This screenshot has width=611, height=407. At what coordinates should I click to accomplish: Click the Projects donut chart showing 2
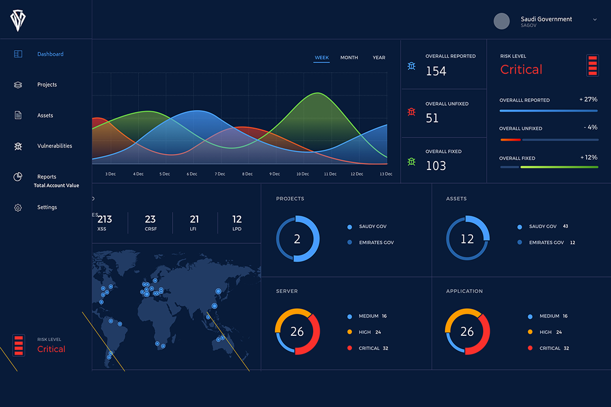298,239
